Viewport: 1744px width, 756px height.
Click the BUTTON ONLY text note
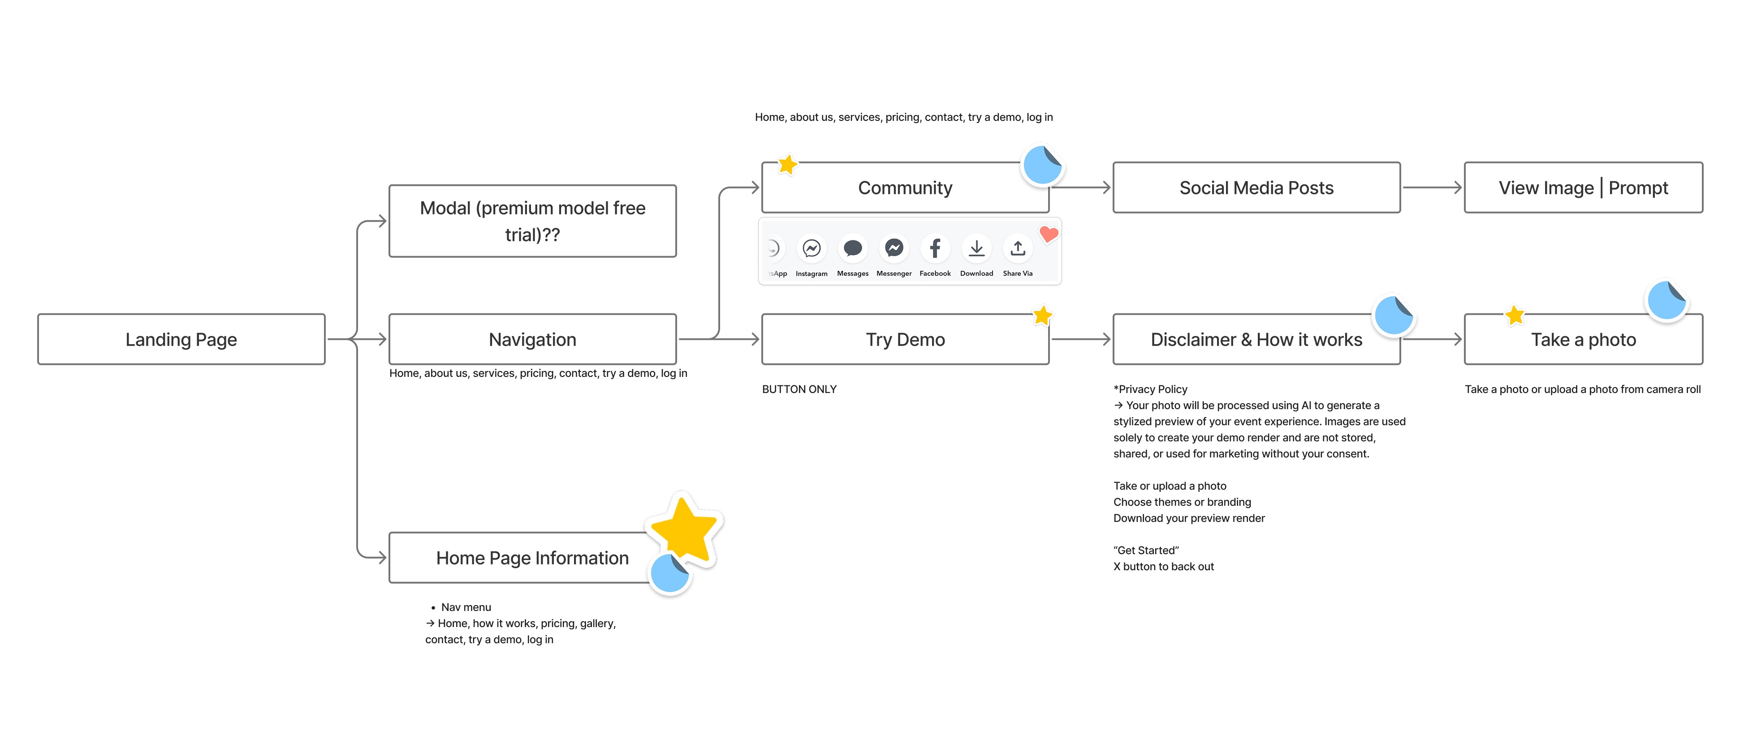(799, 389)
